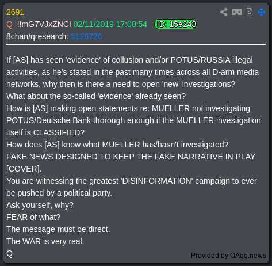Click the tripcode !!mG7VJxZNCI
The height and width of the screenshot is (266, 272).
click(x=44, y=24)
